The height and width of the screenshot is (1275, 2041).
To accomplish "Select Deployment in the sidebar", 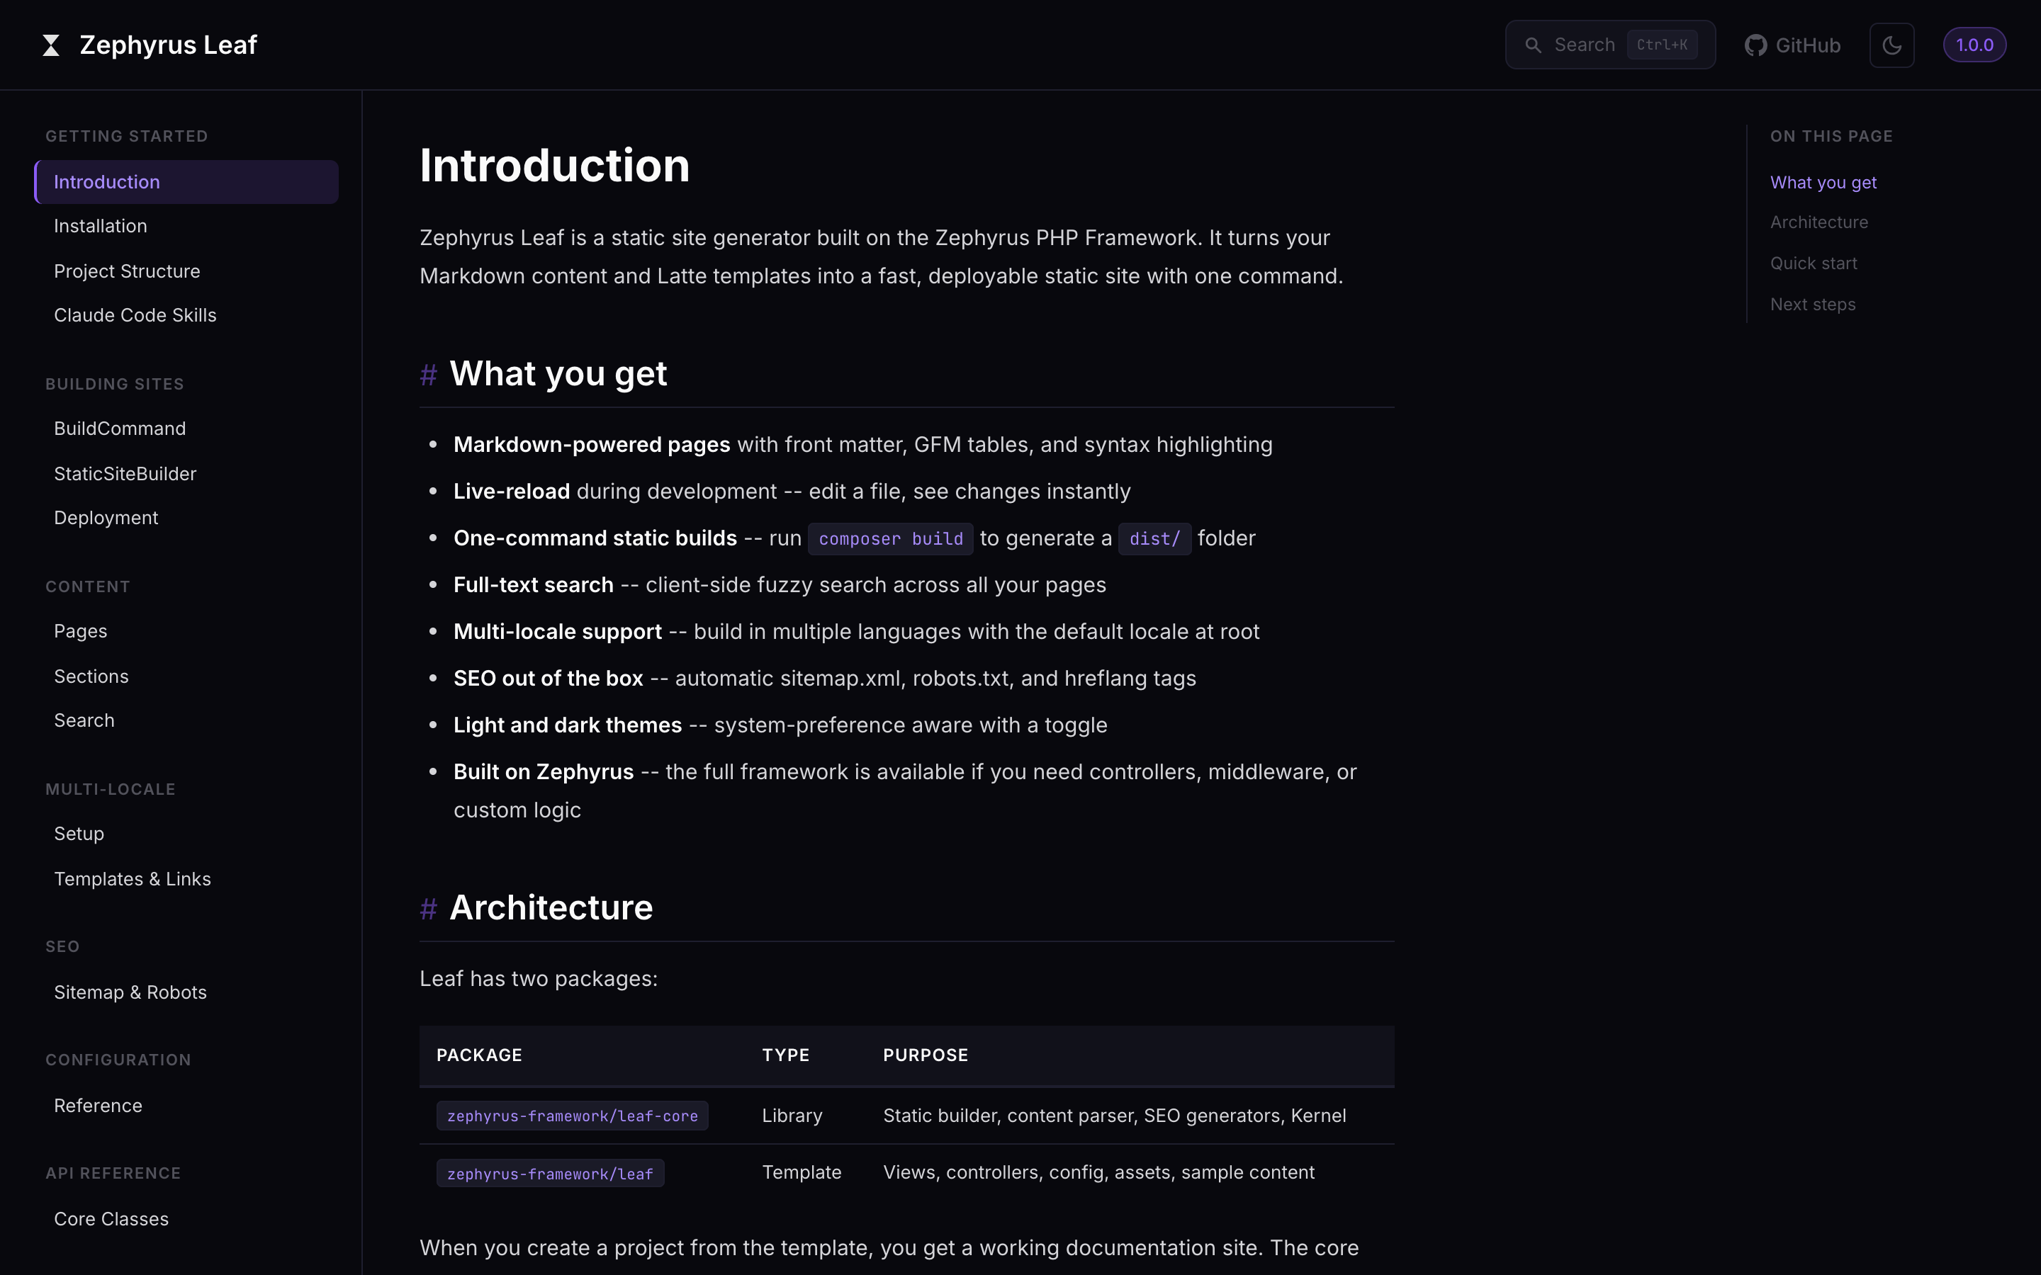I will (106, 517).
